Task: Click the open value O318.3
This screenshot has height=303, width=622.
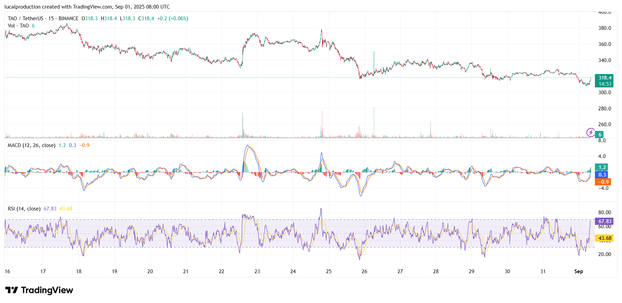Action: (x=89, y=19)
